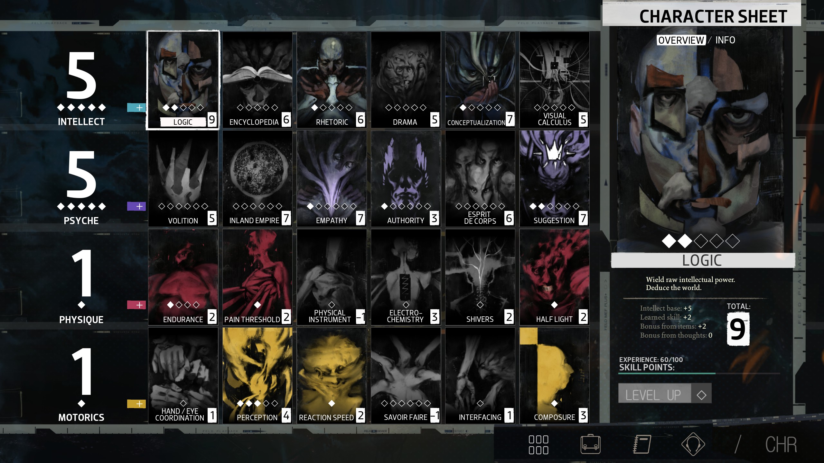Select the Suggestion skill card
Screen dimensions: 824x463
click(554, 179)
